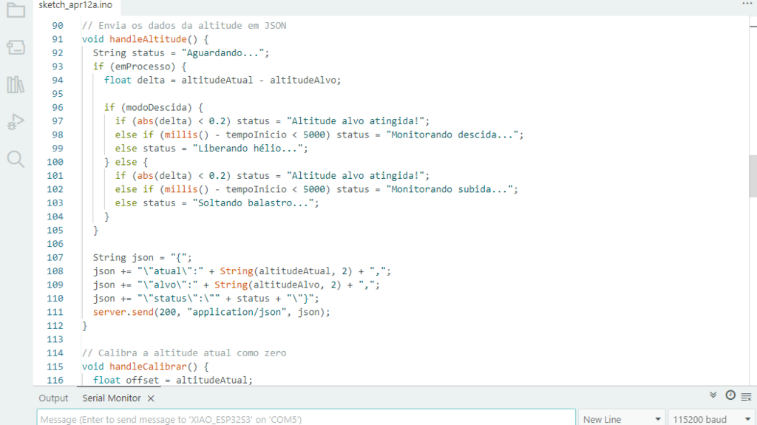Close the Serial Monitor tab
Screen dimensions: 757x425
(151, 398)
